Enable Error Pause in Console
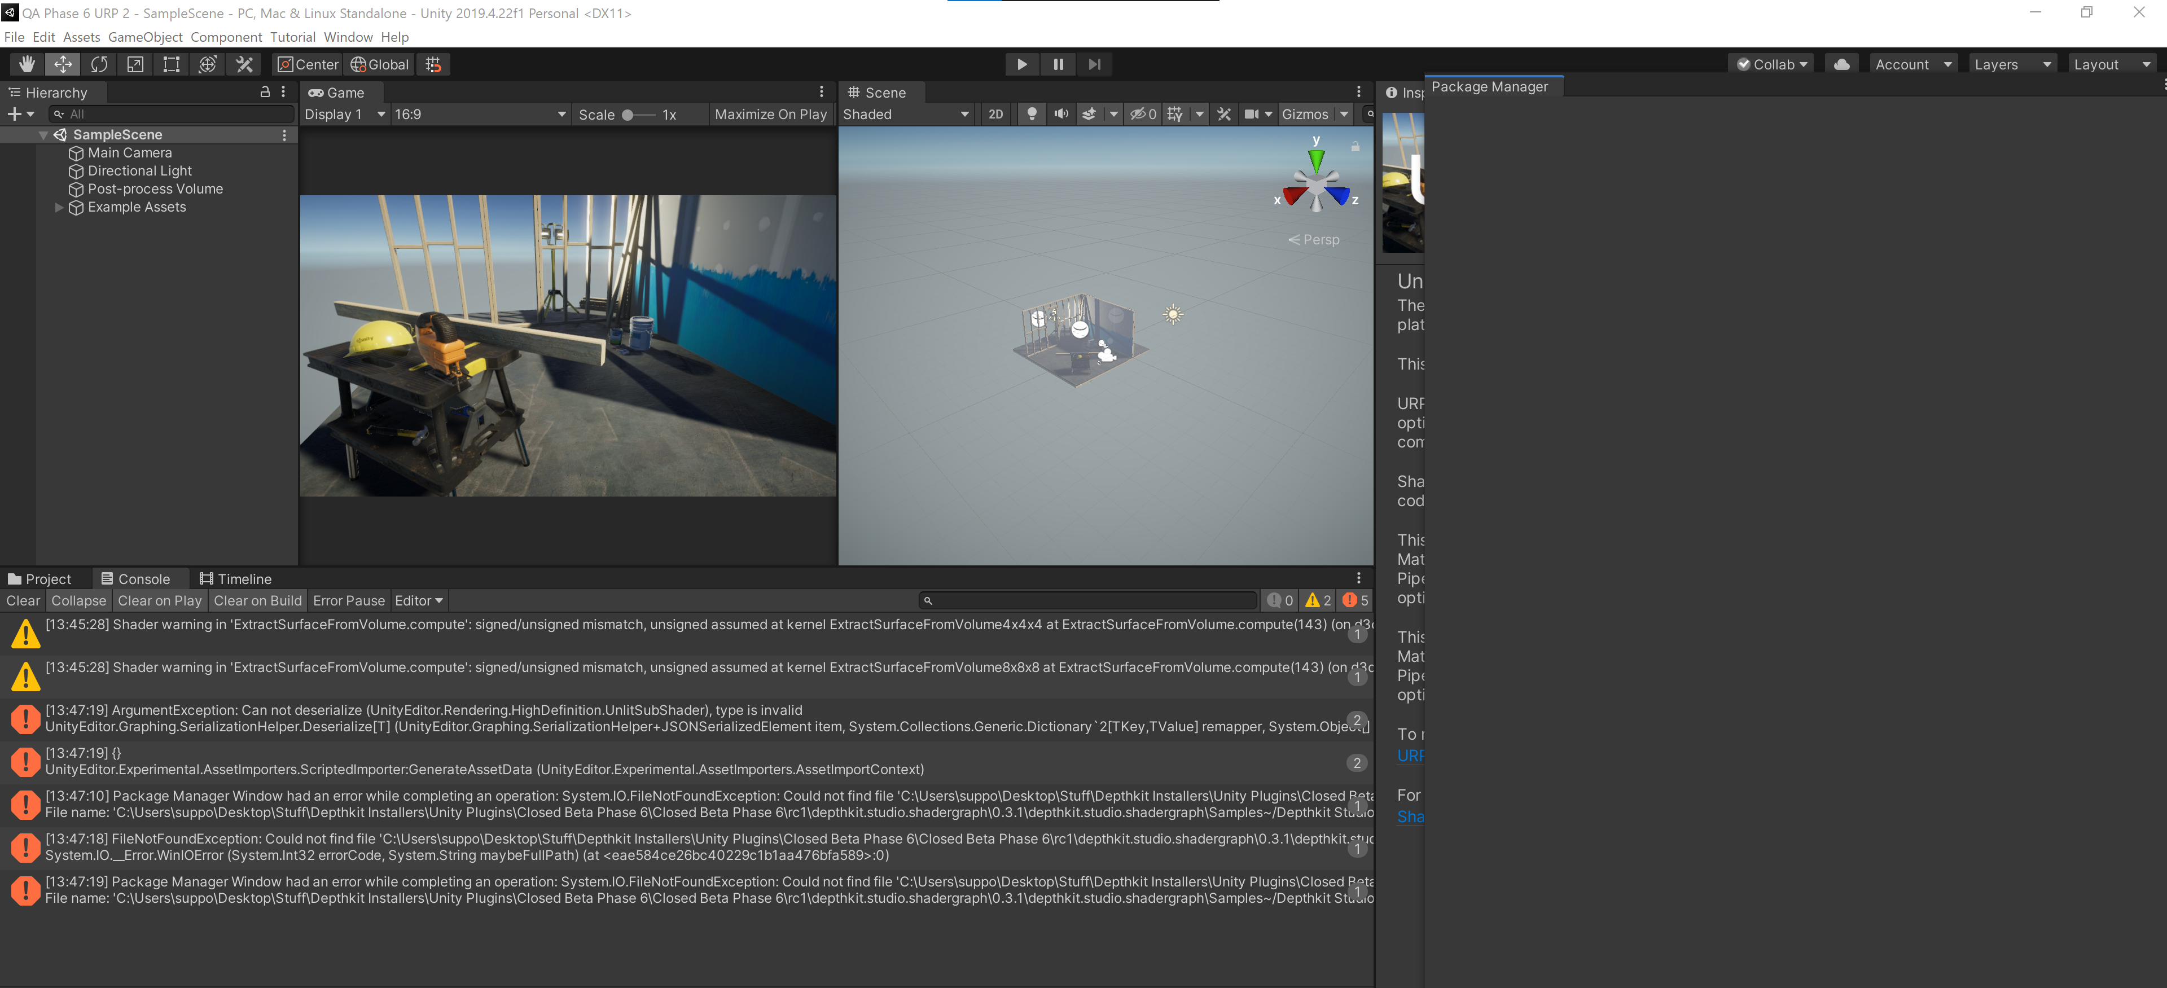The width and height of the screenshot is (2167, 988). coord(348,600)
